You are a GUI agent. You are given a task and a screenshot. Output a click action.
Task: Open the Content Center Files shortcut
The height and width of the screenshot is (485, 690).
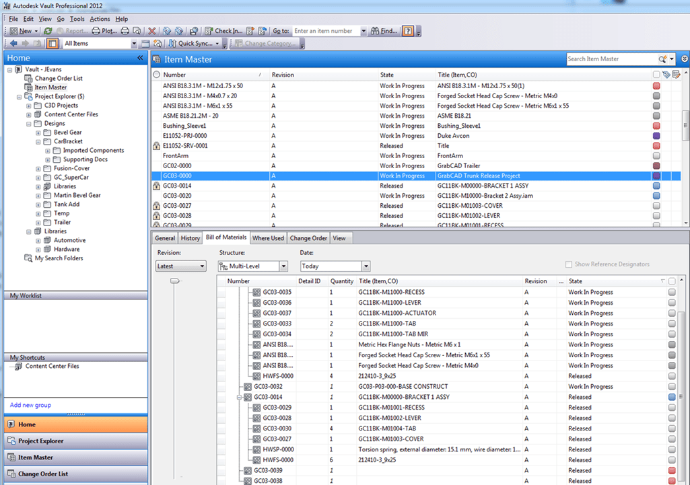click(x=52, y=366)
